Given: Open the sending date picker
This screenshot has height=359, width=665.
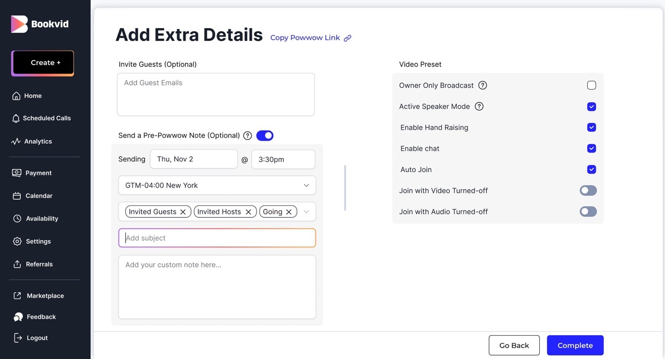Looking at the screenshot, I should 194,159.
